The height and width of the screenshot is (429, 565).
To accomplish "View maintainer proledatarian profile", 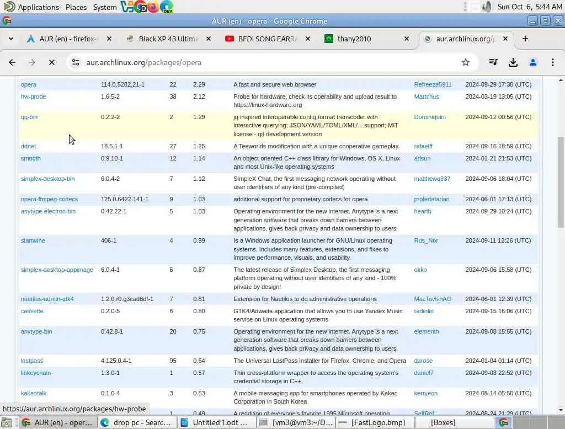I will click(431, 199).
